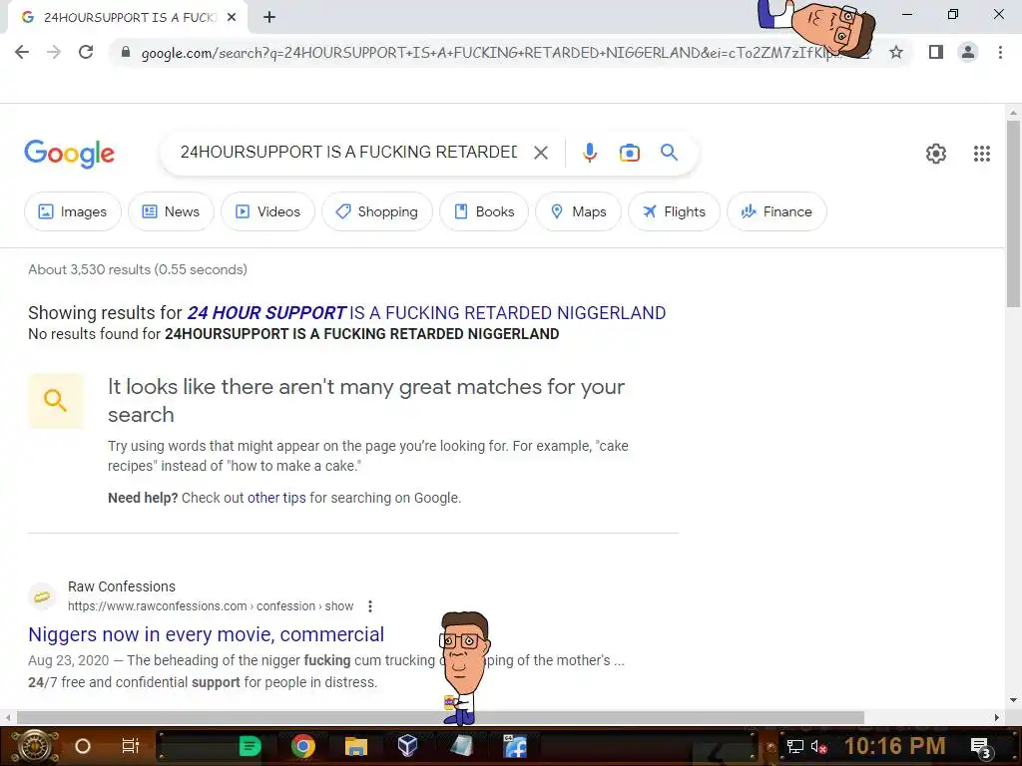The image size is (1022, 766).
Task: Switch to the News filter
Action: 172,211
